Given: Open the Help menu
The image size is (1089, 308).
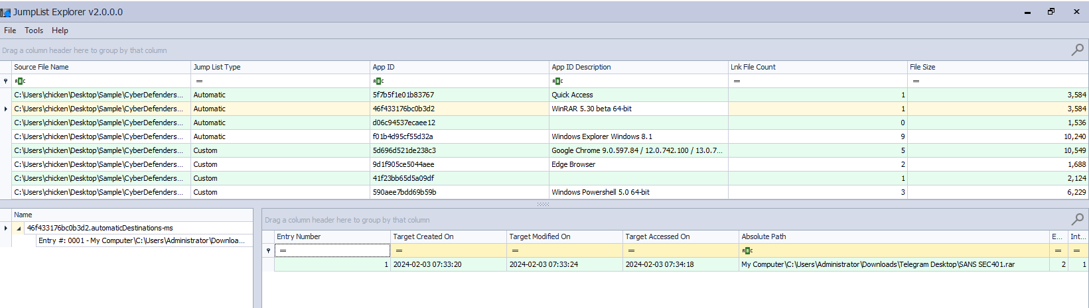Looking at the screenshot, I should pos(60,30).
